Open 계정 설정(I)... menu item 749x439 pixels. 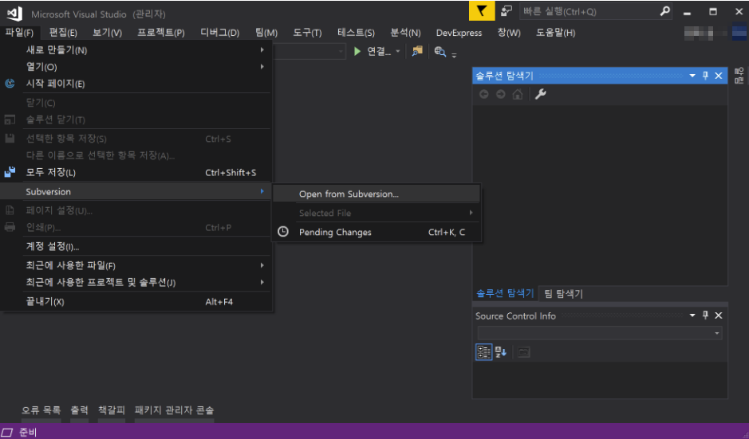click(x=136, y=247)
